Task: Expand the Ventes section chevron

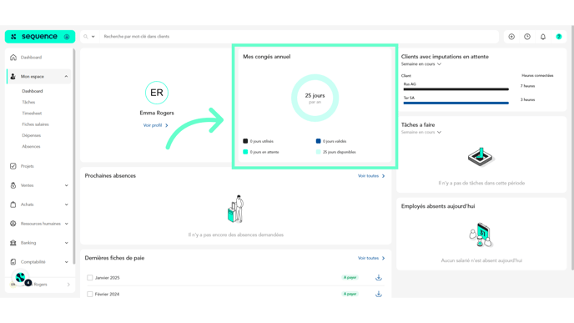Action: pos(66,185)
